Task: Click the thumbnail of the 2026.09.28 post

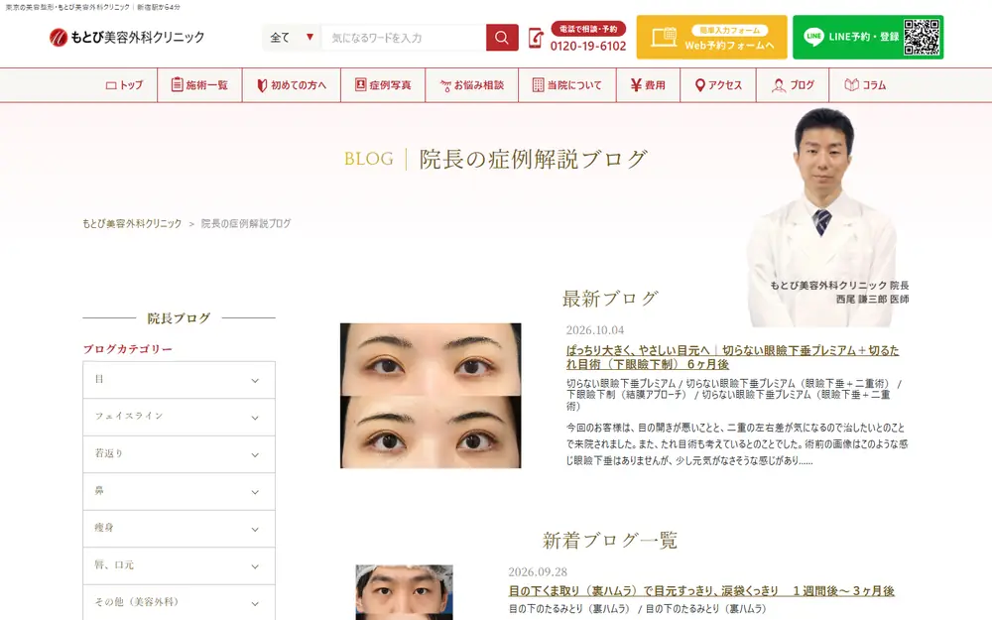Action: (405, 592)
